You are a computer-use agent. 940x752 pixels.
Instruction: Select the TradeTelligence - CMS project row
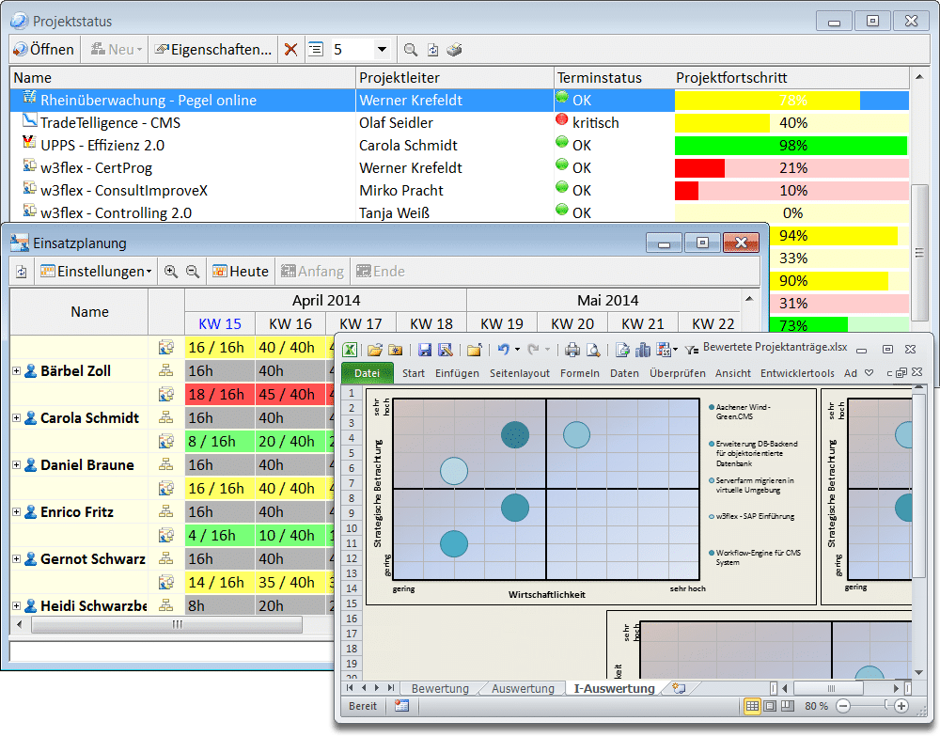tap(110, 123)
